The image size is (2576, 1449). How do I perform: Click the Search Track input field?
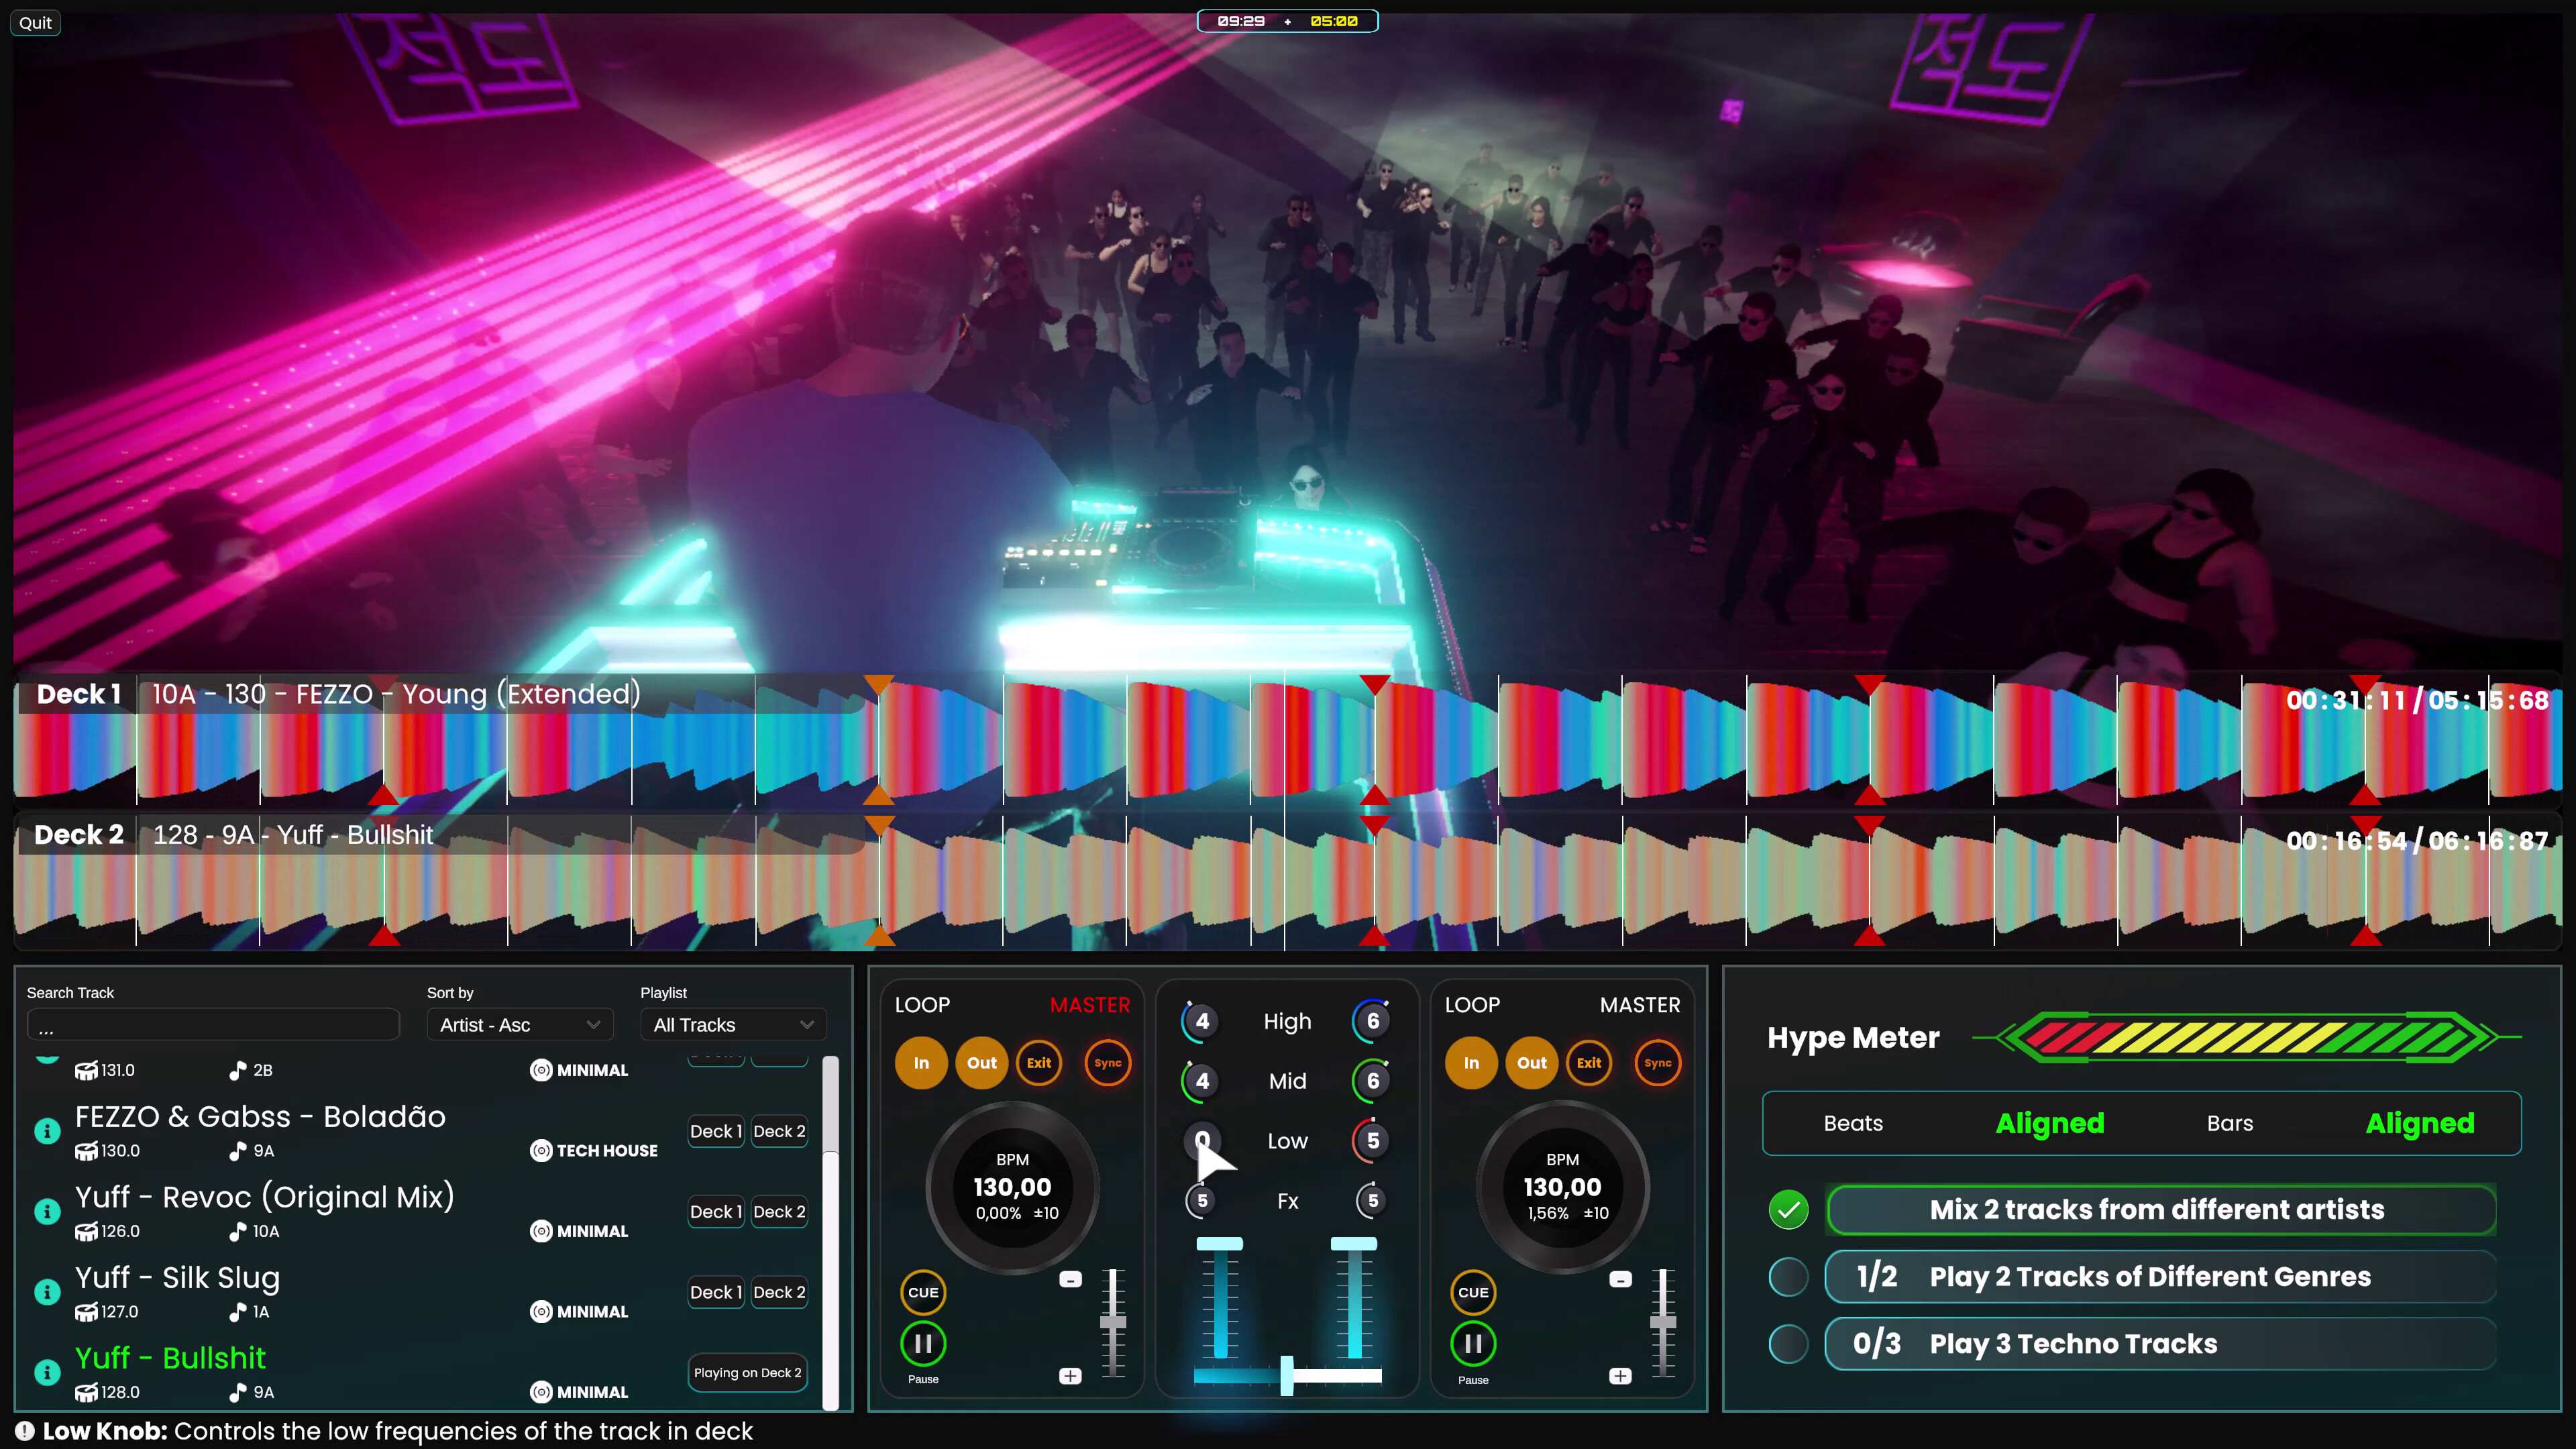[213, 1024]
